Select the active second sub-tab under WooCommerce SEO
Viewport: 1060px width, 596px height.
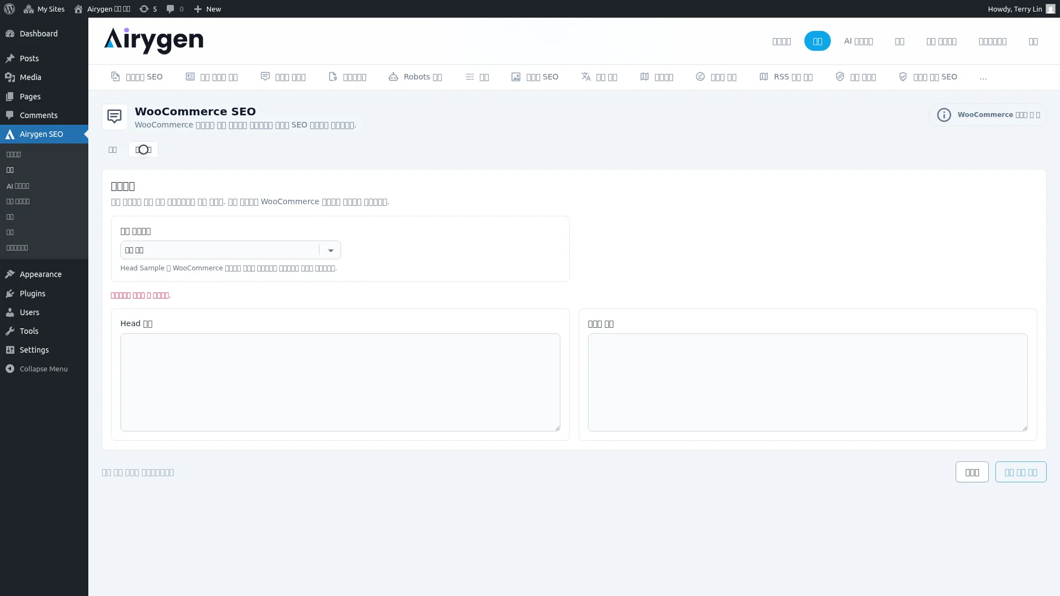(143, 150)
